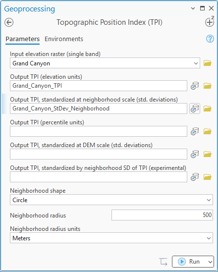The width and height of the screenshot is (218, 272).
Task: Open the Neighborhood radius units Meters dropdown
Action: pyautogui.click(x=209, y=238)
